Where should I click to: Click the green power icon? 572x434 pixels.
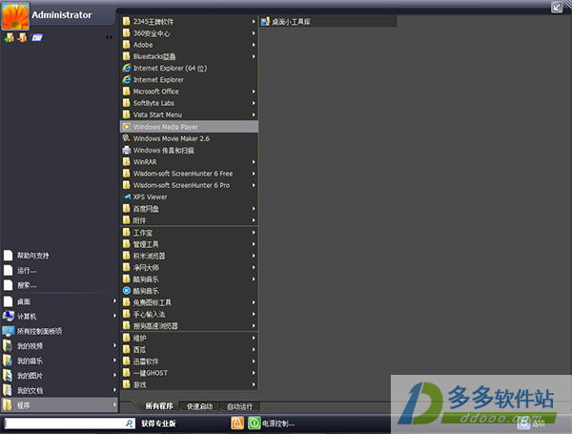tap(254, 424)
